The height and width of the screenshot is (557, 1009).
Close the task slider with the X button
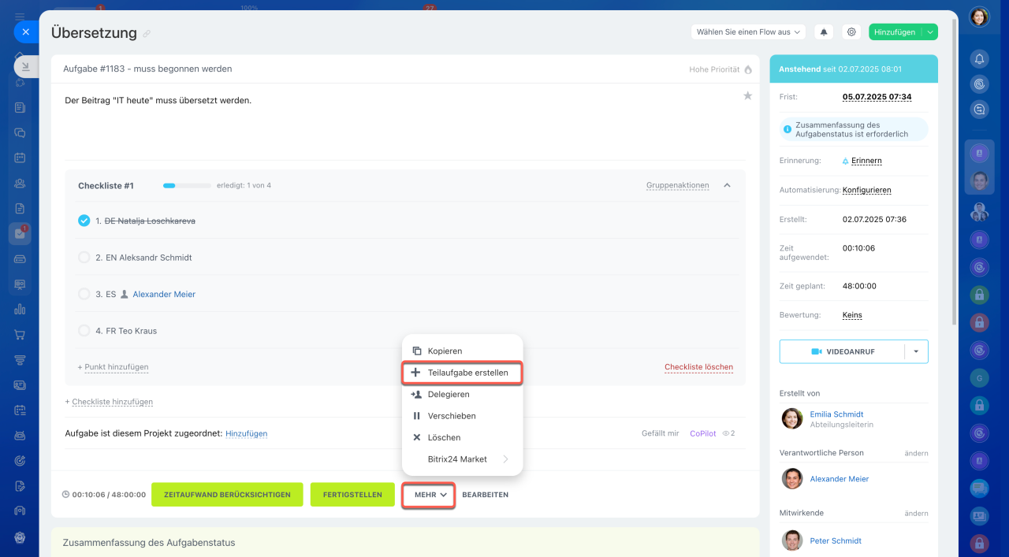click(25, 32)
